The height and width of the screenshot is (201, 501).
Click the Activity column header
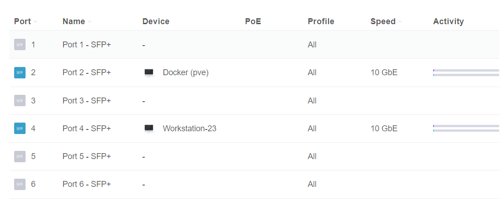[x=448, y=21]
